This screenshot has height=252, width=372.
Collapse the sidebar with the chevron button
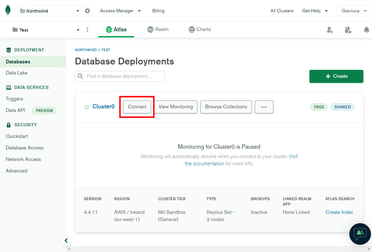pos(66,240)
